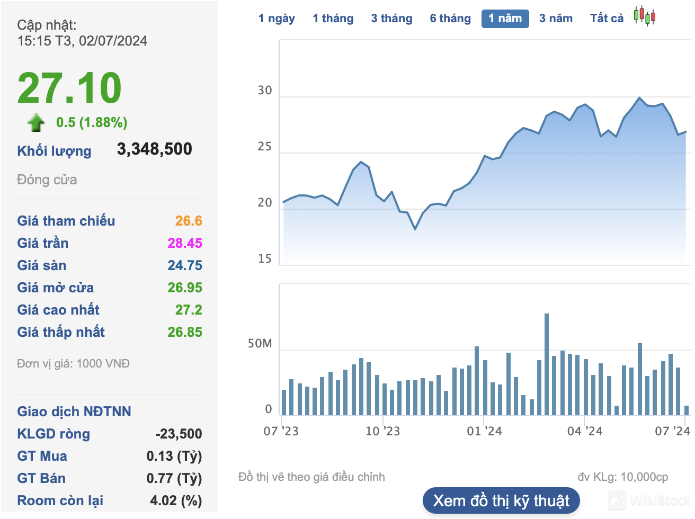Viewport: 695px width, 519px height.
Task: Click the lowest price dip point
Action: click(415, 229)
